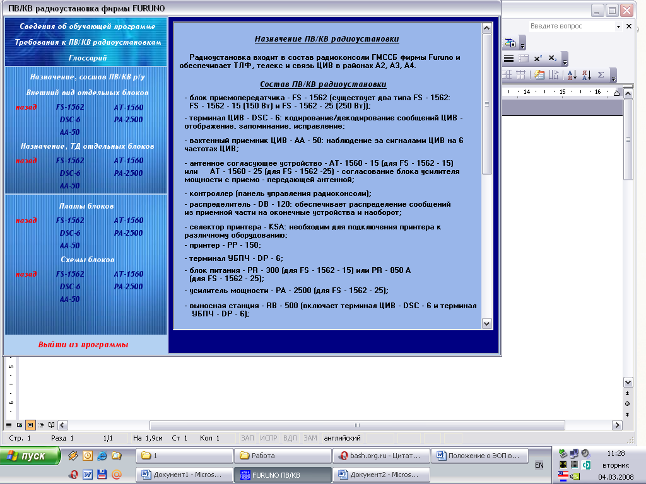
Task: Click the distribute columns evenly icon
Action: 521,75
